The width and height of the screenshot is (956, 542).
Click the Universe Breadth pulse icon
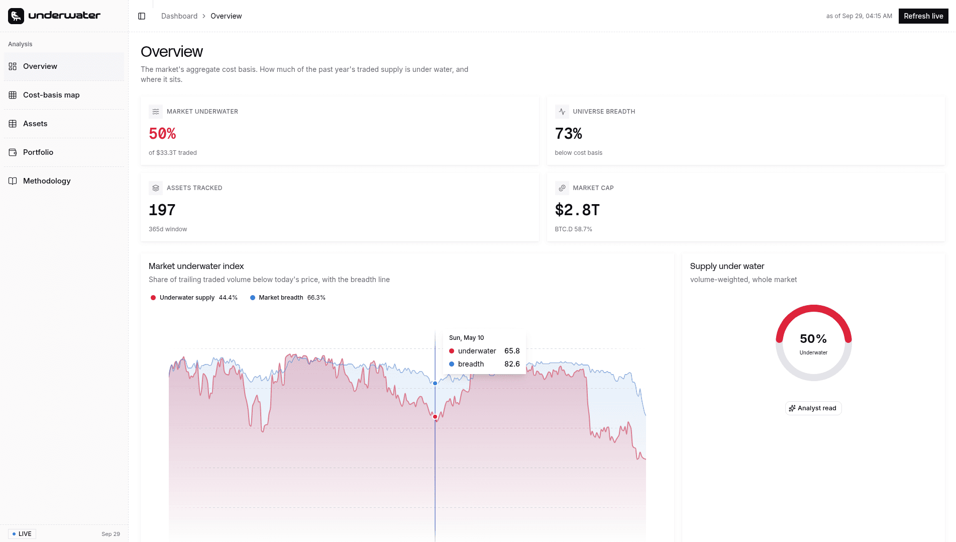click(562, 112)
